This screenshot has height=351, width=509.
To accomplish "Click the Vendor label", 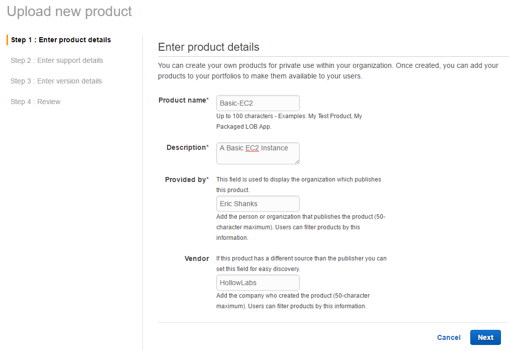I will tap(197, 258).
